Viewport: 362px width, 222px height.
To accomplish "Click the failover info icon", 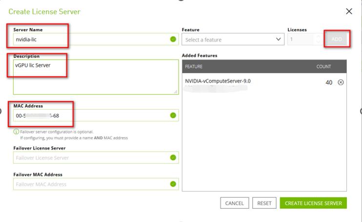I will (16, 132).
